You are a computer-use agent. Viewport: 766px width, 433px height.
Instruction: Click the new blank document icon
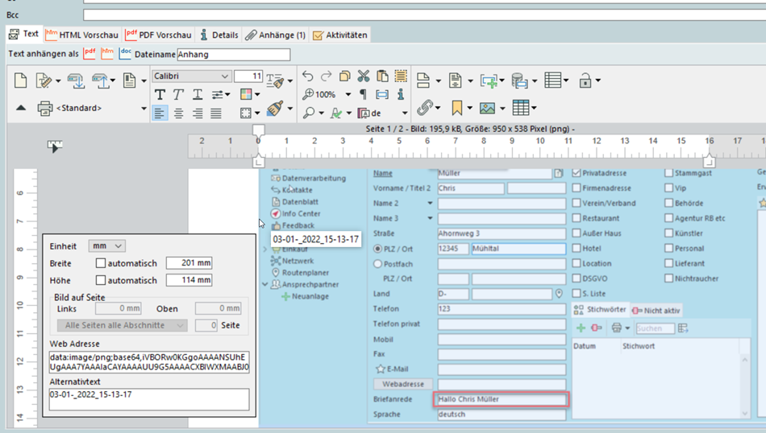click(x=21, y=80)
